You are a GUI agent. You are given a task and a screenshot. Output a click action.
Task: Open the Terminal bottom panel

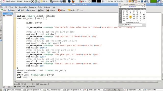click(31, 87)
